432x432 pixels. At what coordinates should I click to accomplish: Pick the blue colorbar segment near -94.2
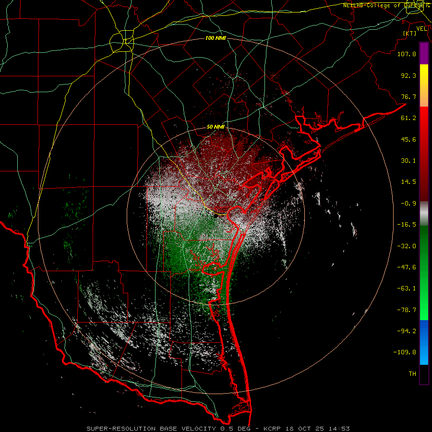click(424, 331)
